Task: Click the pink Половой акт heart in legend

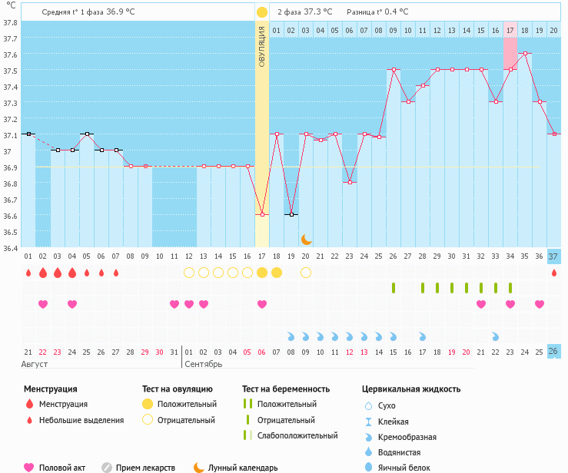Action: coord(29,467)
